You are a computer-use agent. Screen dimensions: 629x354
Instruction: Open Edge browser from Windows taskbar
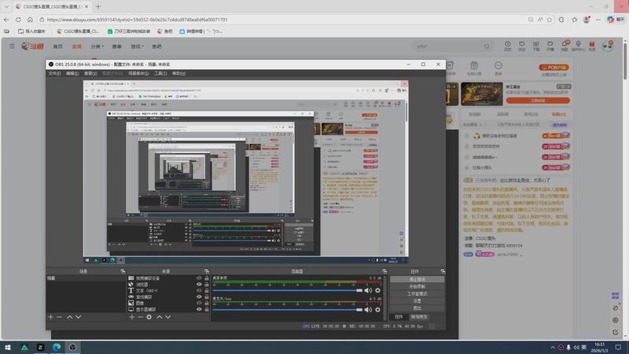[57, 347]
